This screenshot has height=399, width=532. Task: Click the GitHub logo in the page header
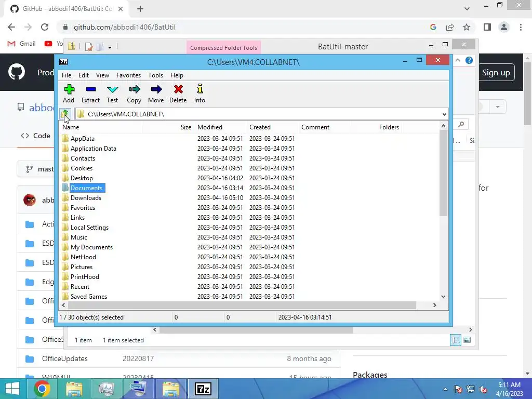pyautogui.click(x=17, y=72)
